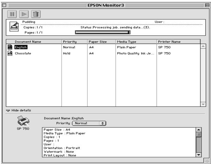
Task: Collapse the Hide details triangle
Action: (8, 110)
